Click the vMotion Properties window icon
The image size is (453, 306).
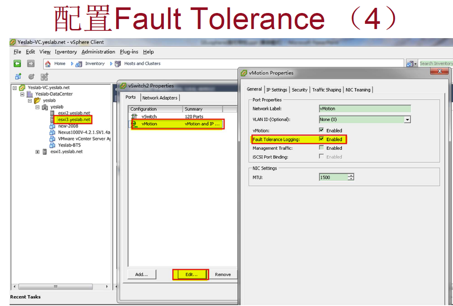coord(244,73)
